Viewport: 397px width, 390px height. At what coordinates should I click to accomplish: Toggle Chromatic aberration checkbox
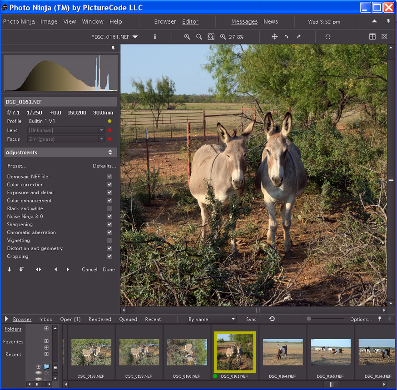pos(109,232)
